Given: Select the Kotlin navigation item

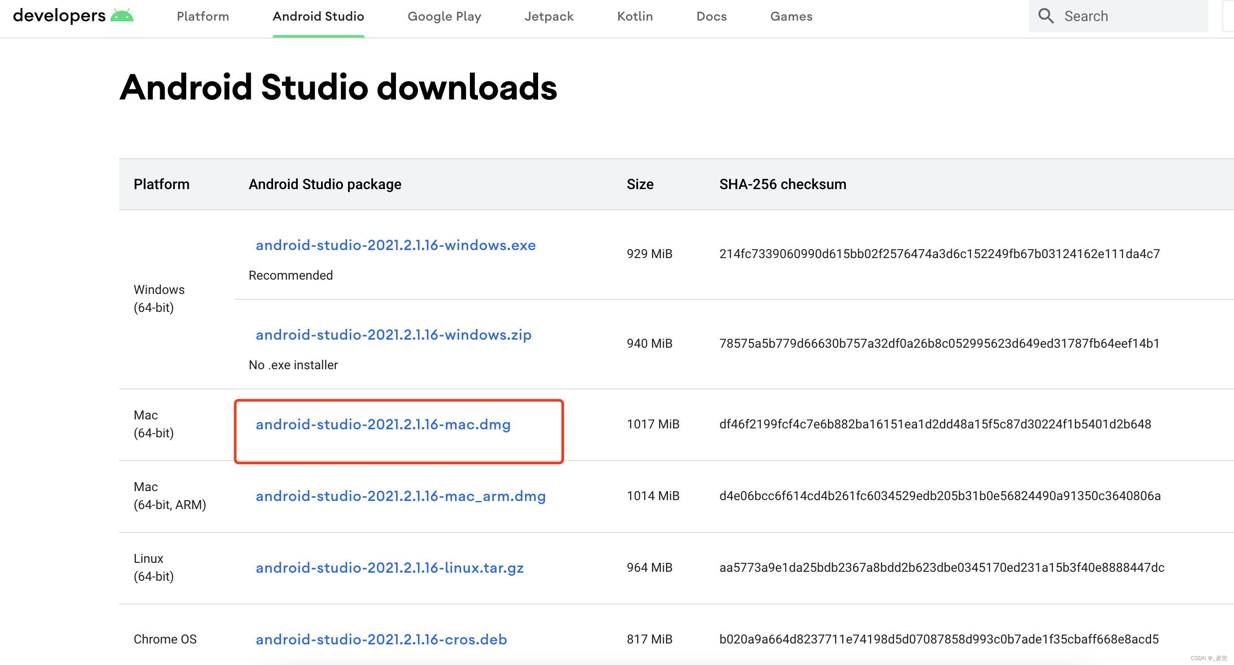Looking at the screenshot, I should point(634,16).
